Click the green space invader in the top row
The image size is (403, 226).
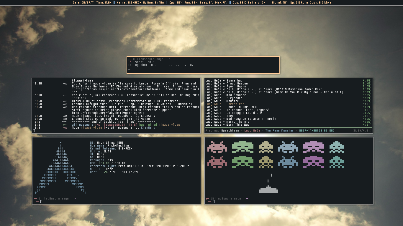click(243, 147)
